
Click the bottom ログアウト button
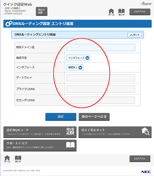140,159
